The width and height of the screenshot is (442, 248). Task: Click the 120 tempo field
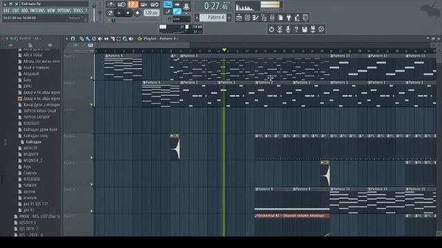coord(151,12)
